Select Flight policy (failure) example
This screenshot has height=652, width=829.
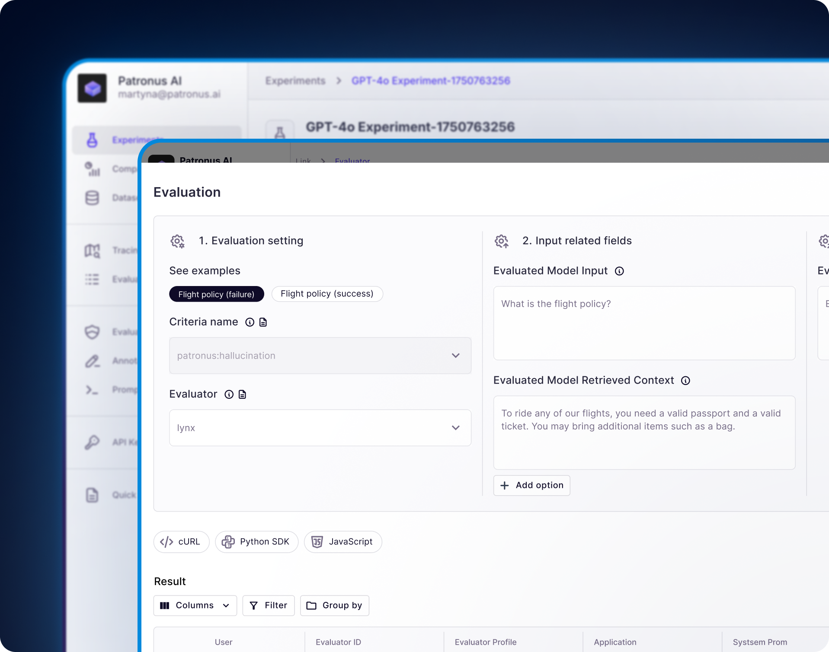[217, 294]
